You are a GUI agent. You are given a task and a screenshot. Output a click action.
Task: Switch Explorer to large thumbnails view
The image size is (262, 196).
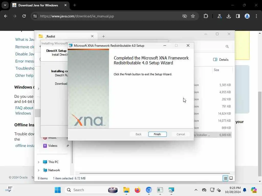click(x=231, y=178)
